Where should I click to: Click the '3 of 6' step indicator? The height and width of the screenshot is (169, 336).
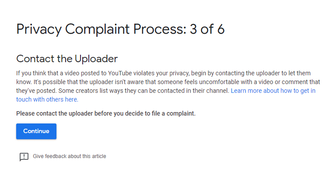point(207,29)
